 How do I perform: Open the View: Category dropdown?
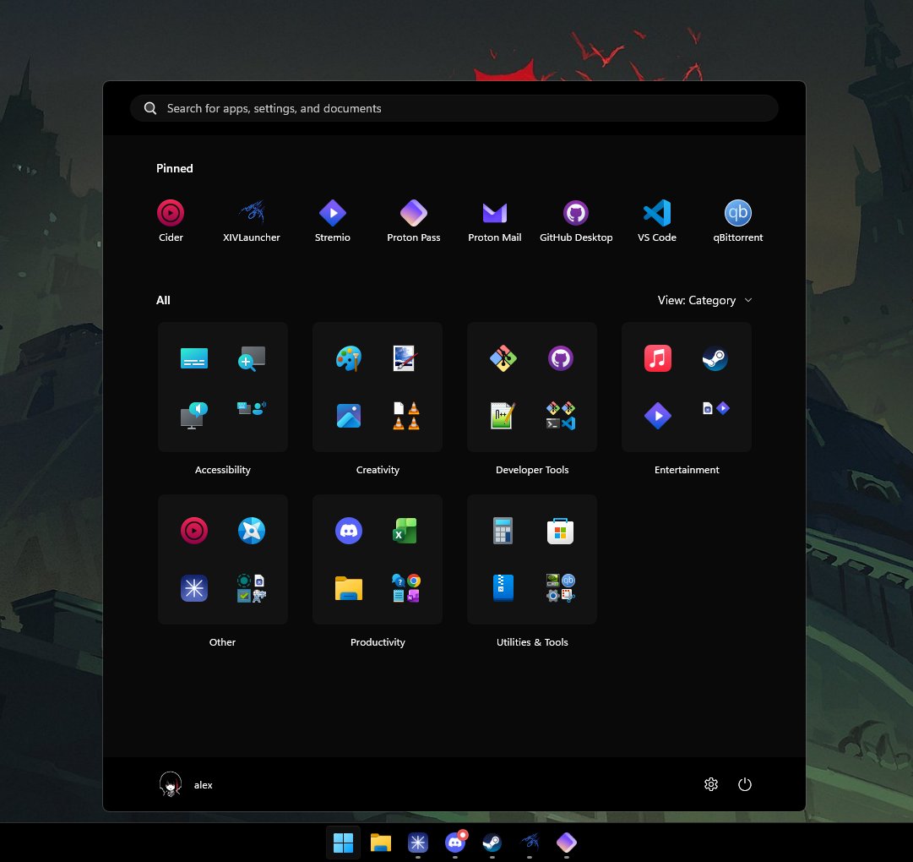pyautogui.click(x=704, y=300)
